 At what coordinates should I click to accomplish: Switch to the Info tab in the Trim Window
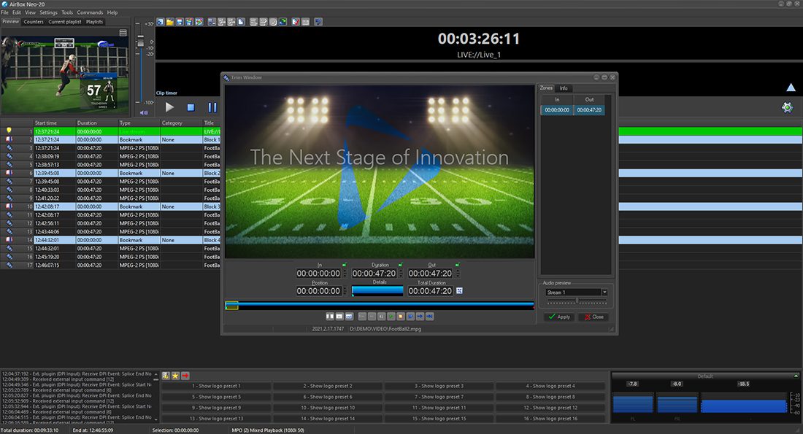(x=564, y=88)
